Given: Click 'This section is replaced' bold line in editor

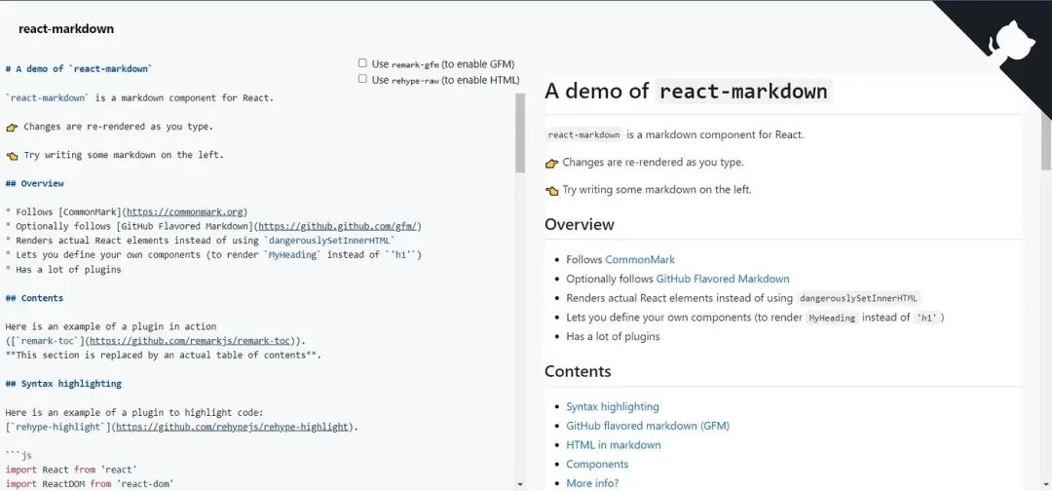Looking at the screenshot, I should coord(163,355).
